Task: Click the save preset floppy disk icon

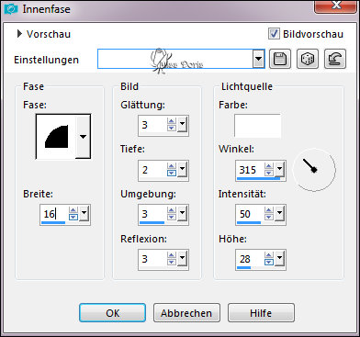Action: click(280, 59)
